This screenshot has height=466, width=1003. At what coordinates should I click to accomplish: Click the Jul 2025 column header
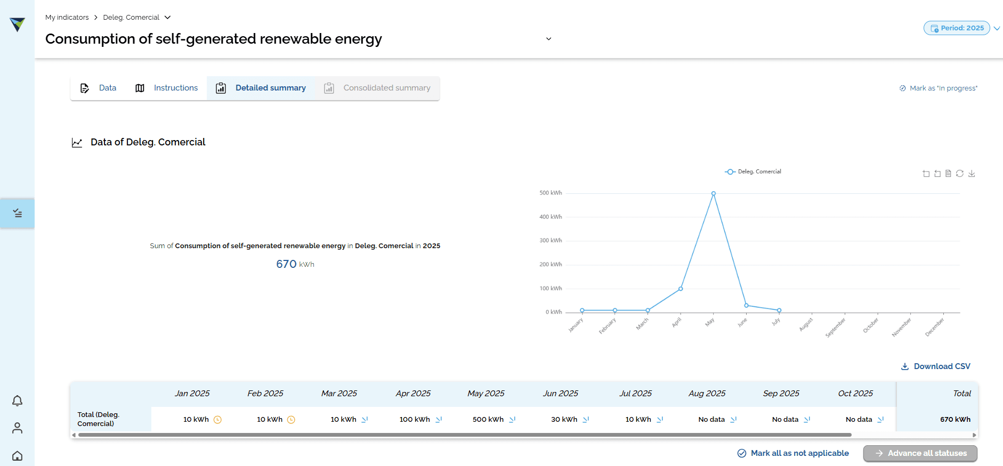tap(635, 394)
